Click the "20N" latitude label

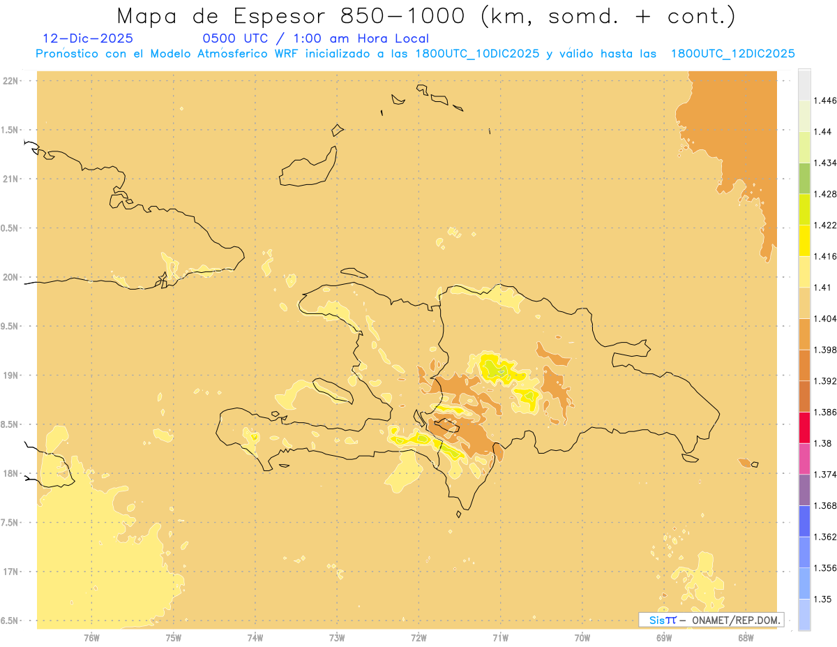click(10, 277)
